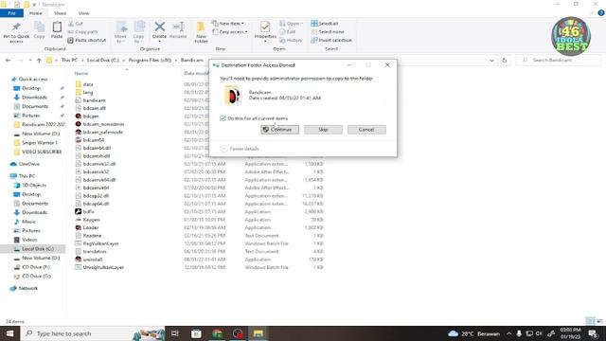
Task: Select Network in navigation pane
Action: coord(28,288)
